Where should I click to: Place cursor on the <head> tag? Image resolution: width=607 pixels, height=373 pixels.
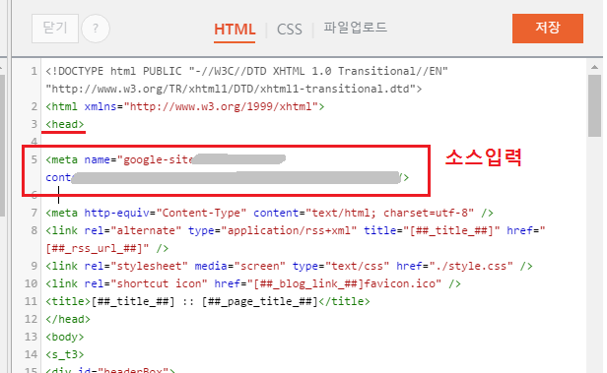(x=65, y=124)
